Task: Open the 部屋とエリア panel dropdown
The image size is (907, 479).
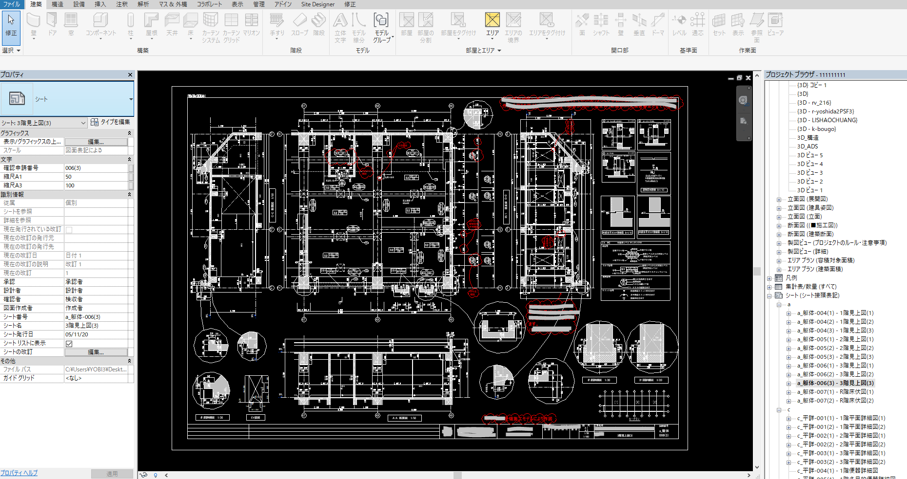Action: (x=499, y=51)
